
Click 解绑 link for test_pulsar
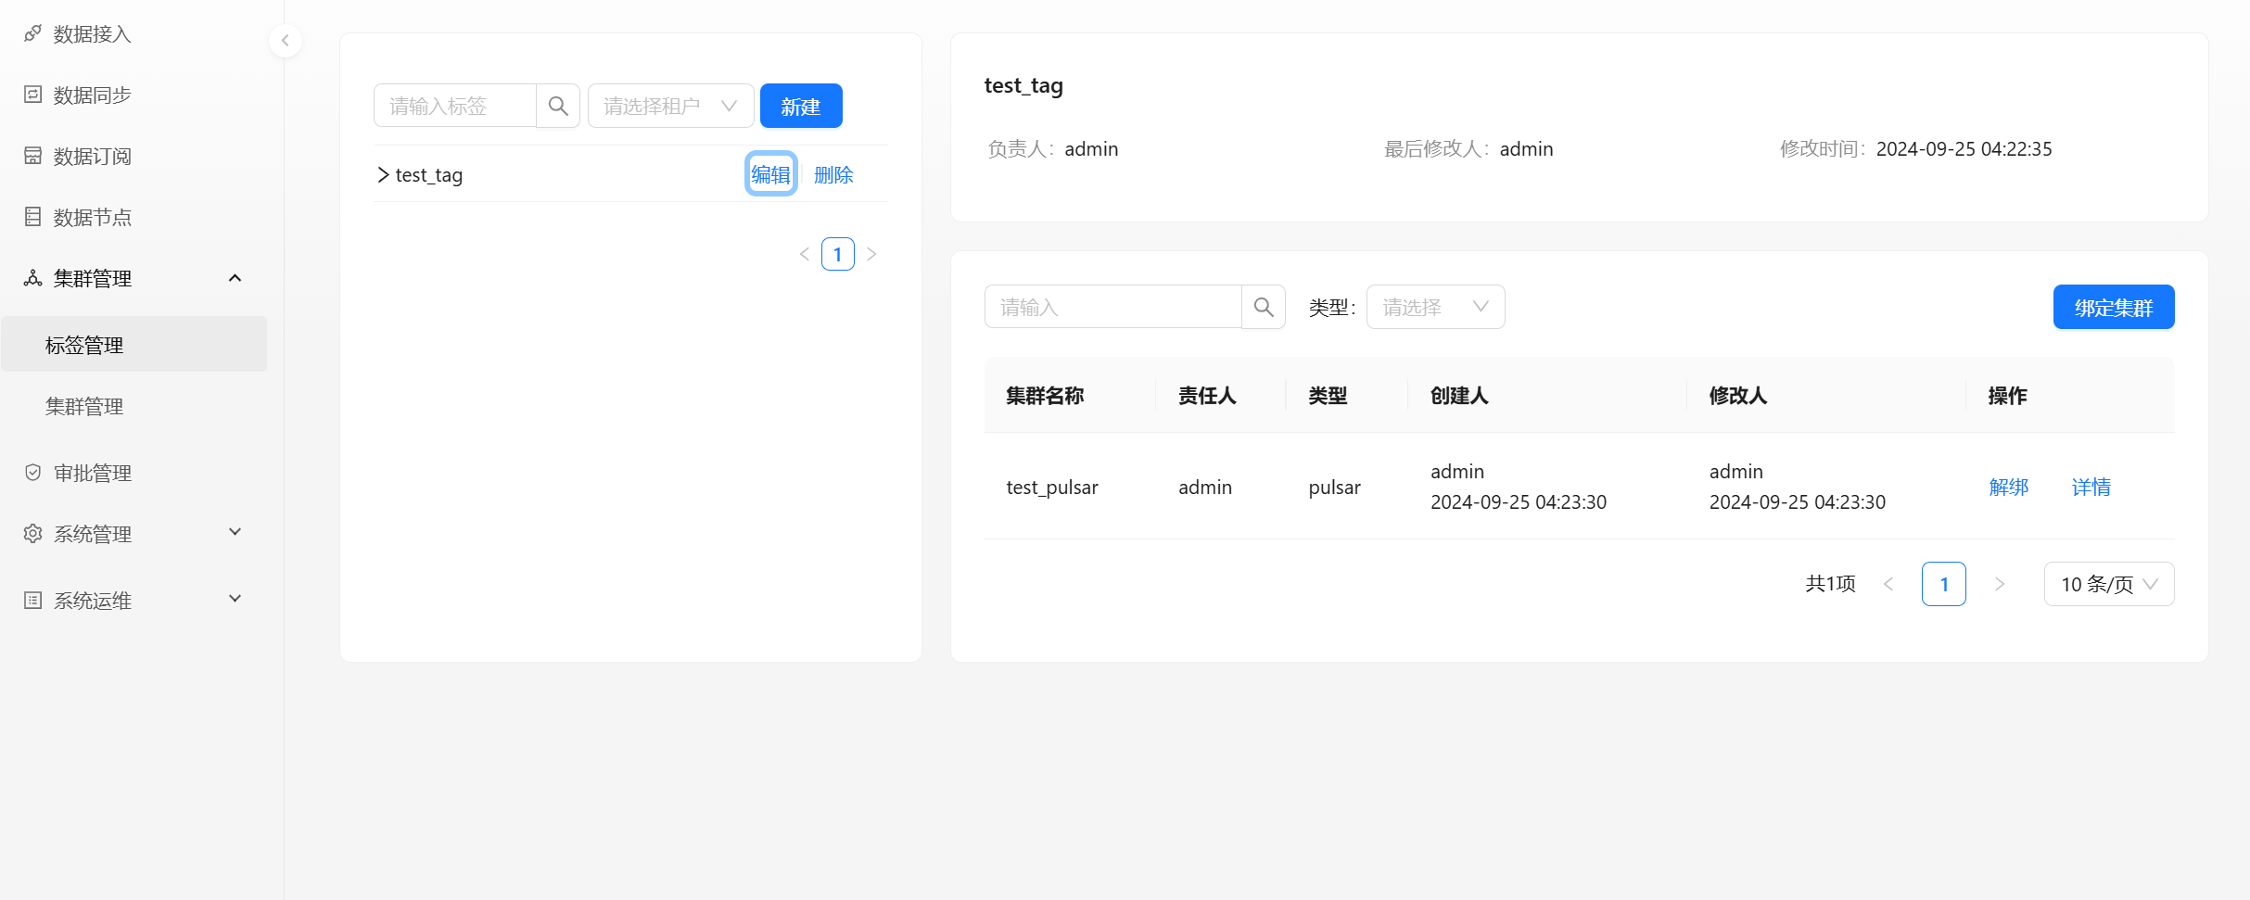2008,487
